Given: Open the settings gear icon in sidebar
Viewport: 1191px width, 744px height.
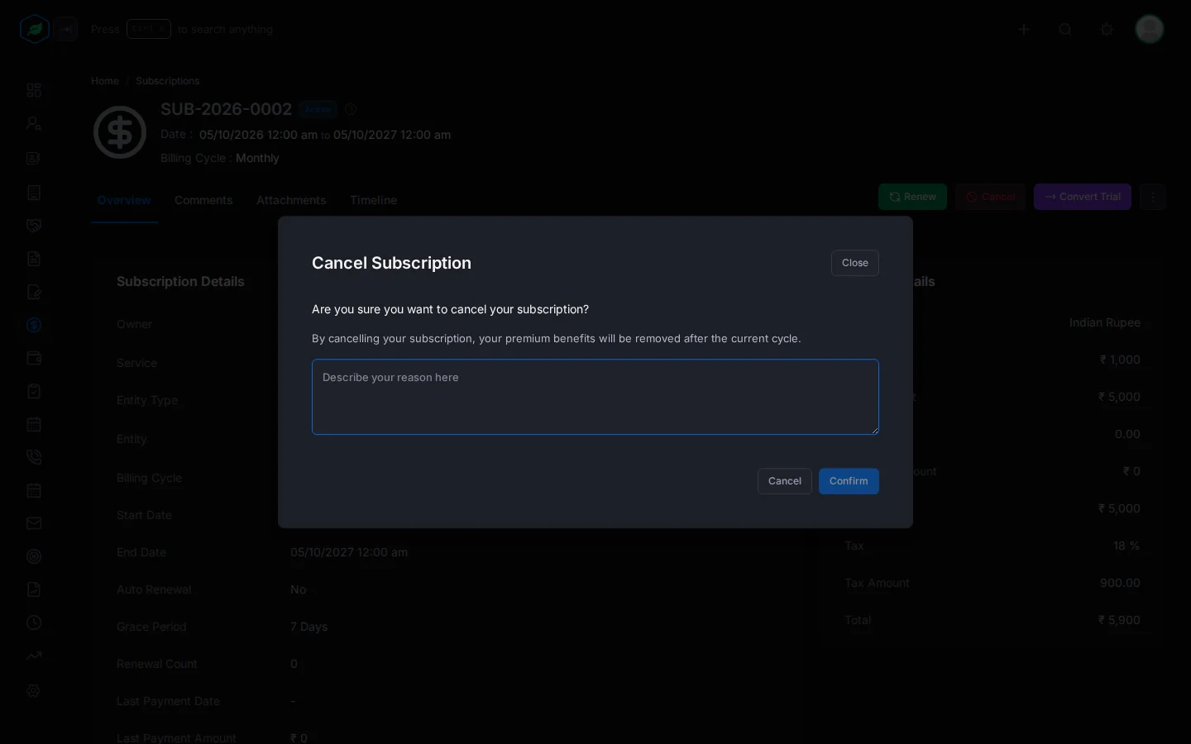Looking at the screenshot, I should (34, 691).
